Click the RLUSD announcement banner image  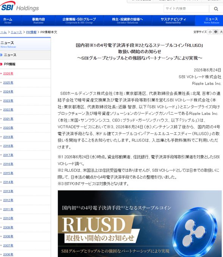pyautogui.click(x=140, y=224)
